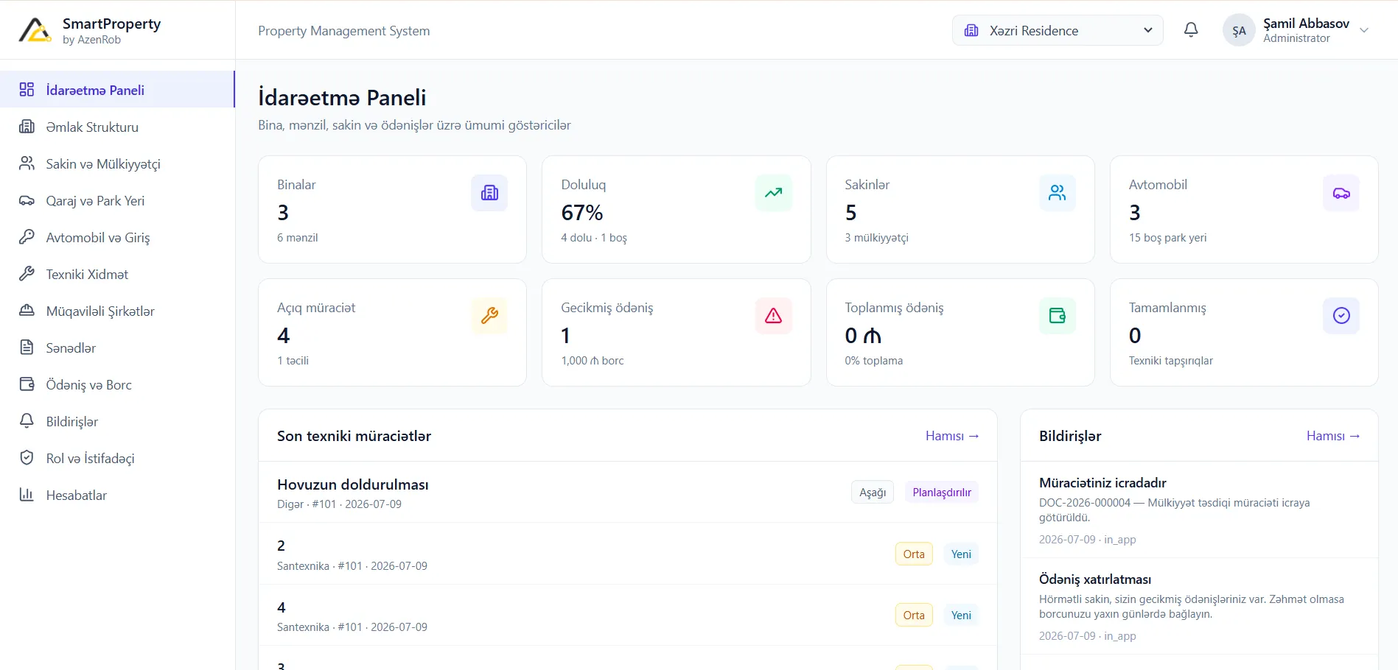Click the building icon on Binalar card
Screen dimensions: 1398x670
click(489, 193)
